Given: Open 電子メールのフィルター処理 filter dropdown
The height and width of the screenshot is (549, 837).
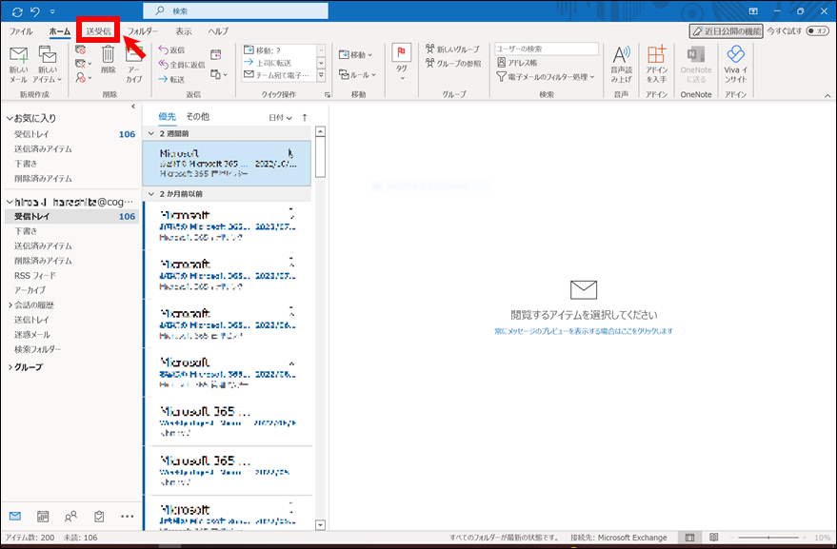Looking at the screenshot, I should click(545, 77).
